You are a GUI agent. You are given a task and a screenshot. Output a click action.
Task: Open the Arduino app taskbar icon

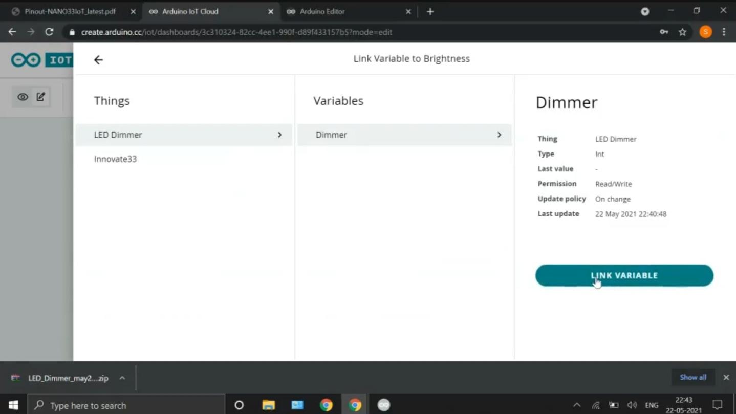(x=383, y=405)
